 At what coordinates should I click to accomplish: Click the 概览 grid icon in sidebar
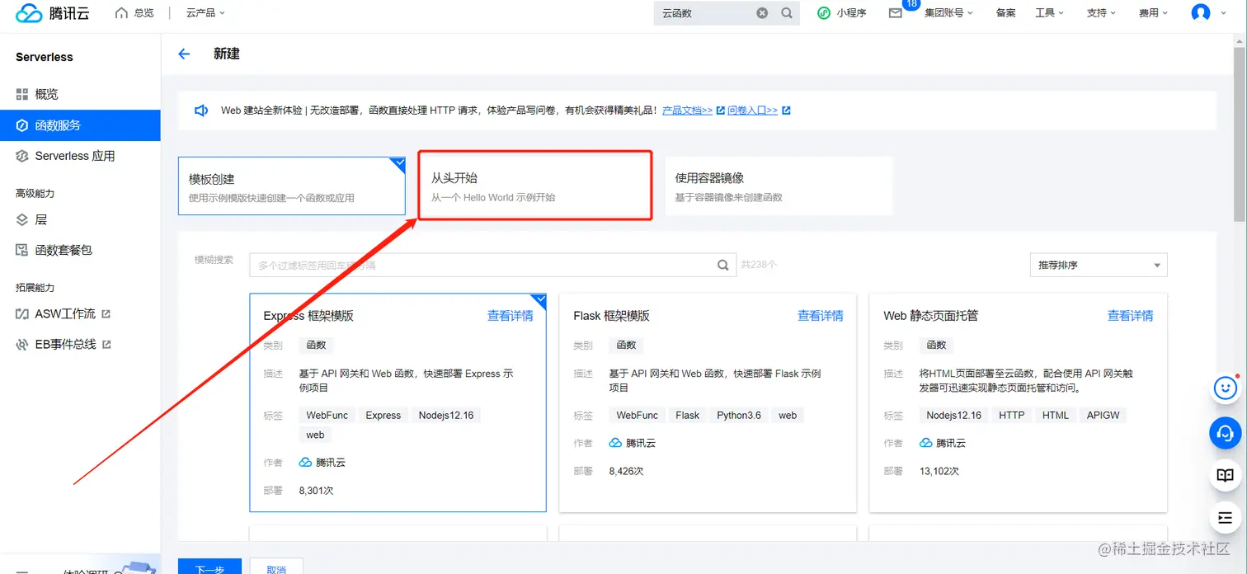(22, 95)
